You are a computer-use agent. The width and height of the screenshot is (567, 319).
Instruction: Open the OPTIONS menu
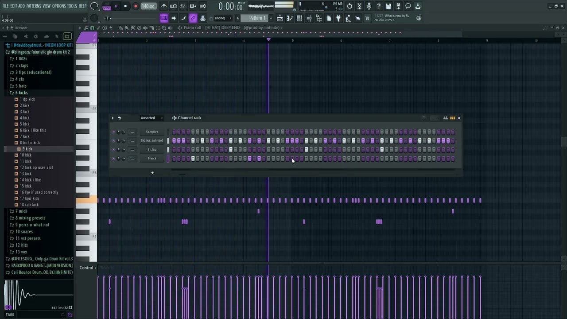(x=59, y=6)
